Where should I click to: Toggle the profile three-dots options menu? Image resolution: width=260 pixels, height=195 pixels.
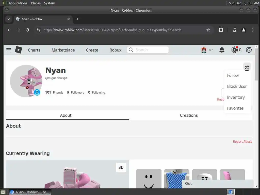(247, 67)
